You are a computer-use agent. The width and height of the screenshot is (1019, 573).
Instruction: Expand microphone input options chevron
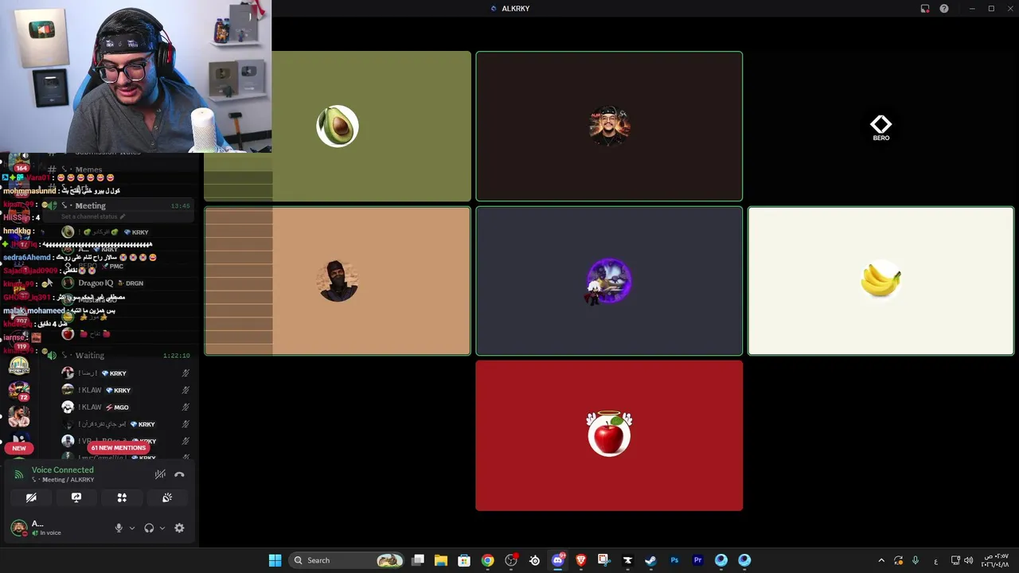(132, 528)
